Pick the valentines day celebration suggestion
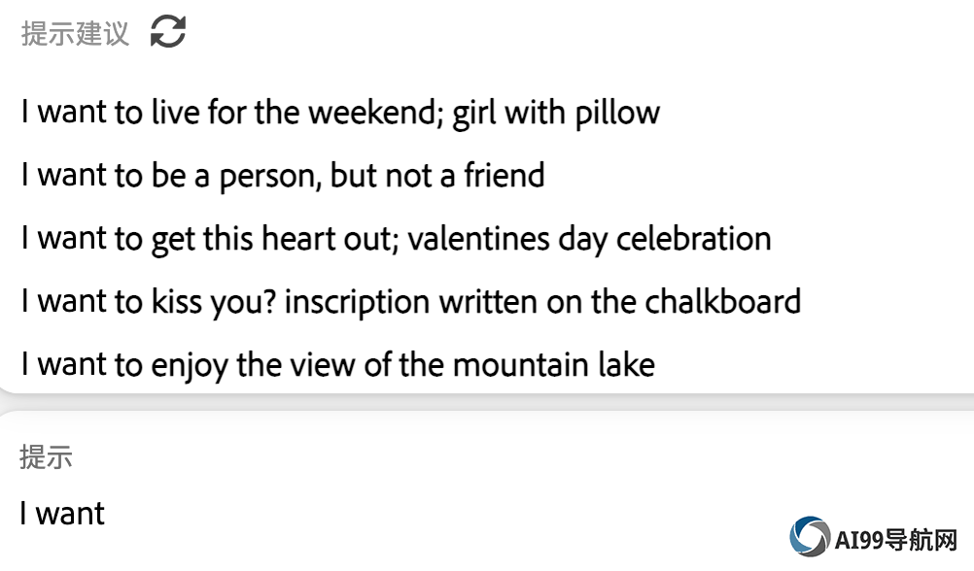Image resolution: width=974 pixels, height=571 pixels. point(397,239)
